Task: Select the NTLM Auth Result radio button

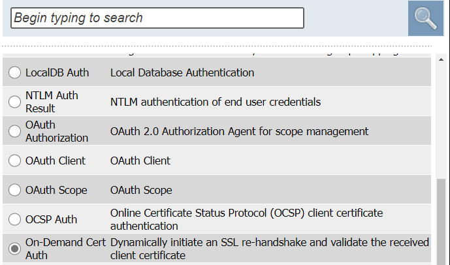Action: pyautogui.click(x=14, y=102)
